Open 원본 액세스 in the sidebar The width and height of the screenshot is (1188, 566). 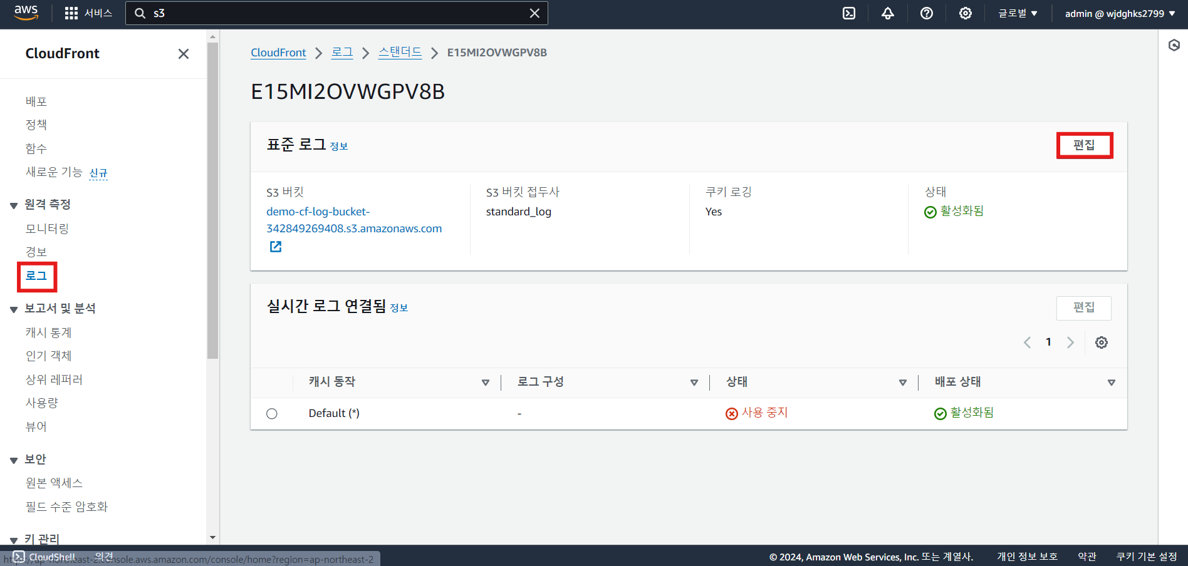pos(54,483)
